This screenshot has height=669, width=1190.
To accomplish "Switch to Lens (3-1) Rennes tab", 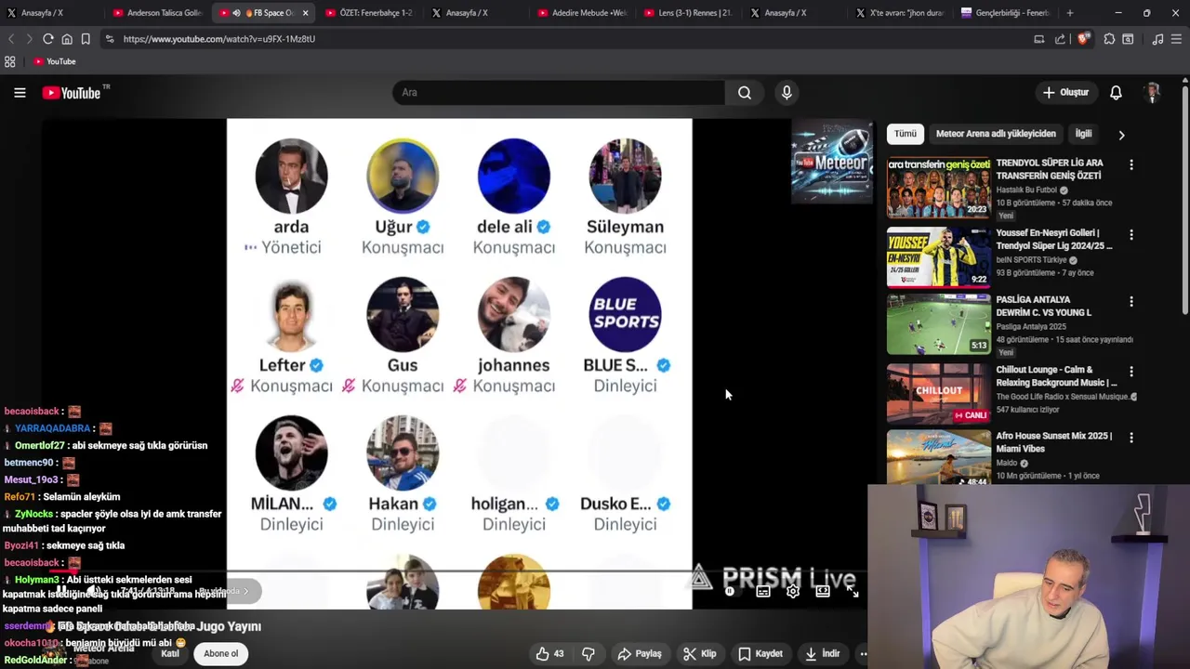I will pos(689,13).
